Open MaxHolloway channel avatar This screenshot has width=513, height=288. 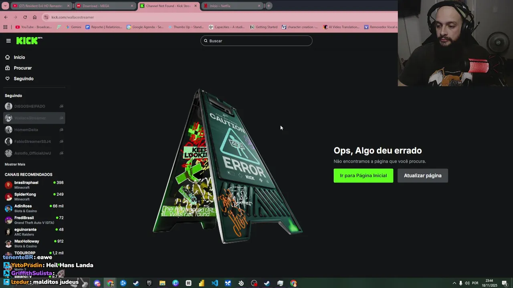[8, 244]
